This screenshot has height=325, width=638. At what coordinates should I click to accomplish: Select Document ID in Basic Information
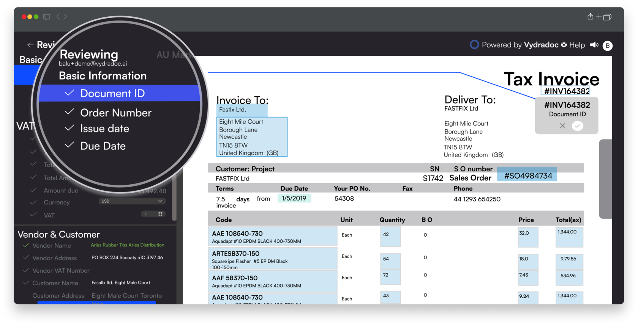point(112,93)
